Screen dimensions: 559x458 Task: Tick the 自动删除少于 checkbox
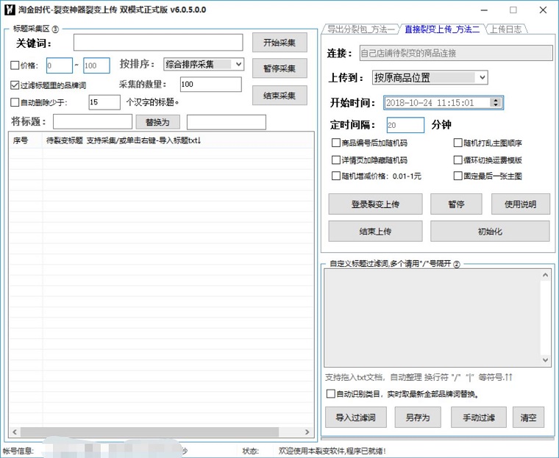[x=15, y=102]
